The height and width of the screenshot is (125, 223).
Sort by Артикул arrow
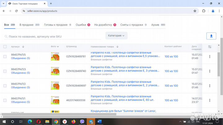click(x=23, y=47)
